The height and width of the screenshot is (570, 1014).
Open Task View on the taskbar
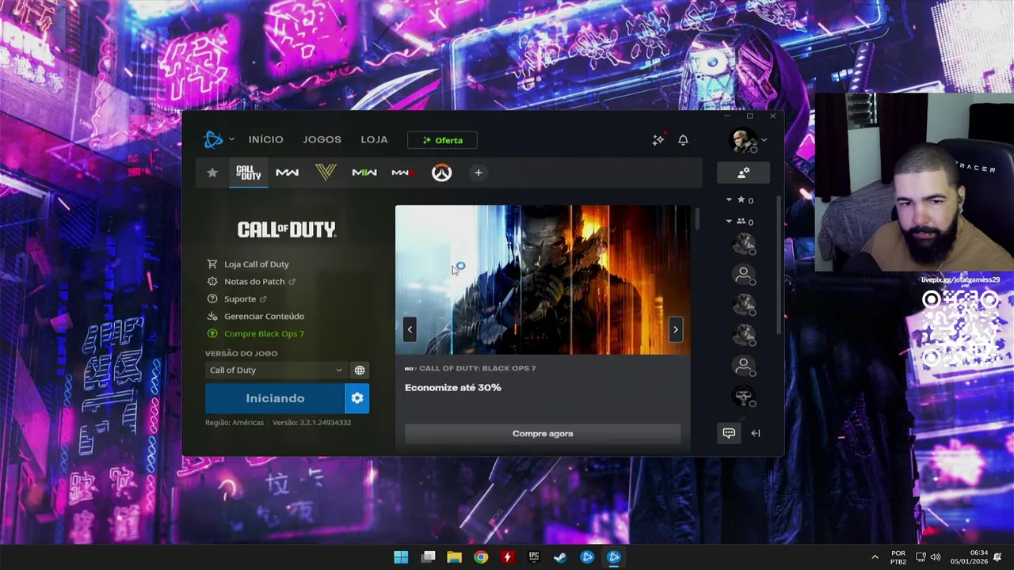coord(428,557)
